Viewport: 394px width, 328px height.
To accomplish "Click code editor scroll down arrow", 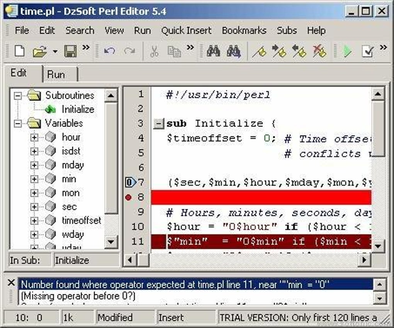I will click(x=378, y=246).
